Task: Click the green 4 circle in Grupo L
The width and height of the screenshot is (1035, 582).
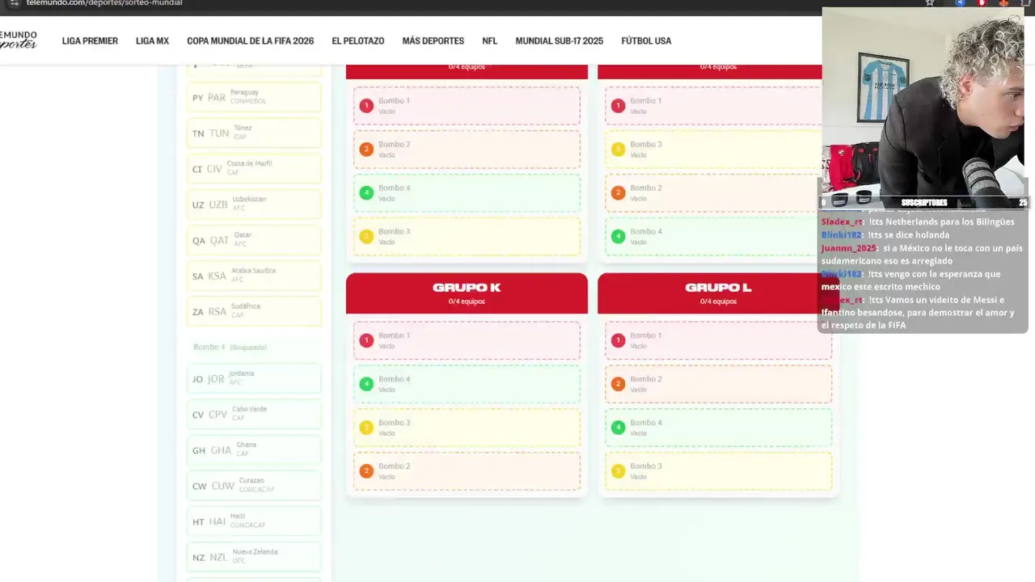Action: [x=618, y=428]
